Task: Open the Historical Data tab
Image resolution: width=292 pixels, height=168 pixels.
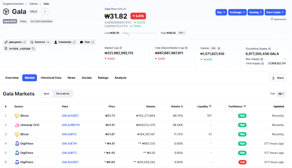Action: (x=51, y=78)
